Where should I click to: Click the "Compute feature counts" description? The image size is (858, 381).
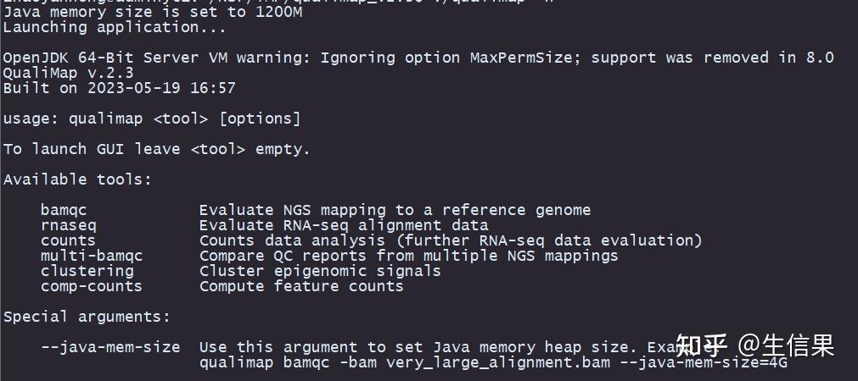pyautogui.click(x=301, y=286)
